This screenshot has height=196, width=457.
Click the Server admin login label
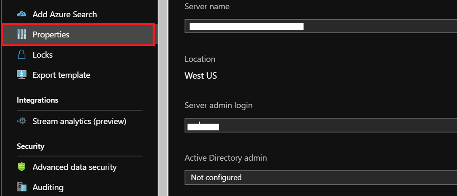coord(219,105)
